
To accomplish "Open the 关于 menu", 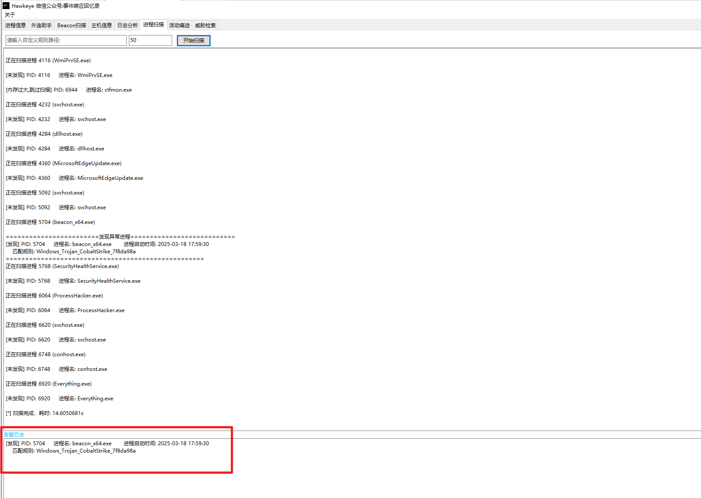I will click(10, 15).
